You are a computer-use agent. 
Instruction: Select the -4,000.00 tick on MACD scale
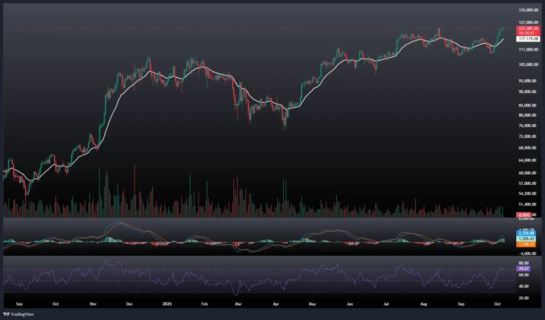click(x=526, y=252)
